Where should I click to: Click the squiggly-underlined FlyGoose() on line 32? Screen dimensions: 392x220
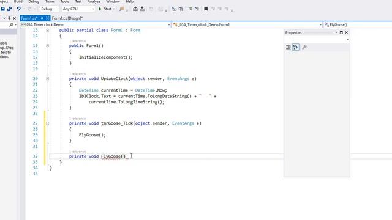(113, 156)
